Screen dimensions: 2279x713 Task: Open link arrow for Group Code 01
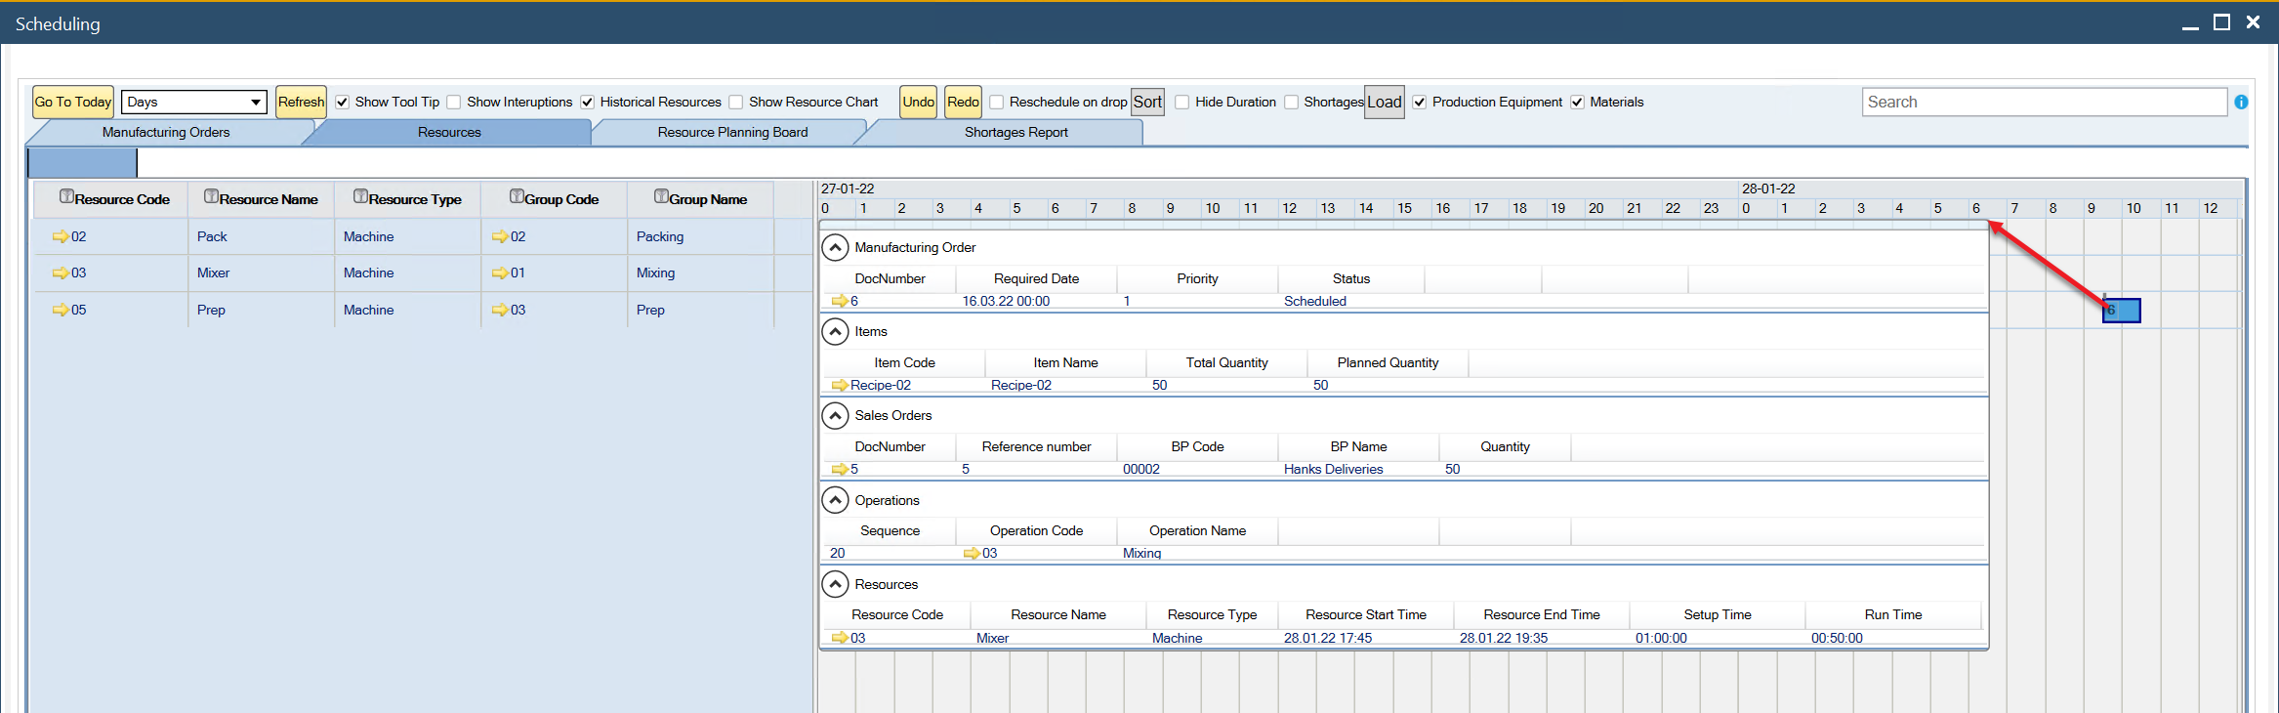coord(500,273)
